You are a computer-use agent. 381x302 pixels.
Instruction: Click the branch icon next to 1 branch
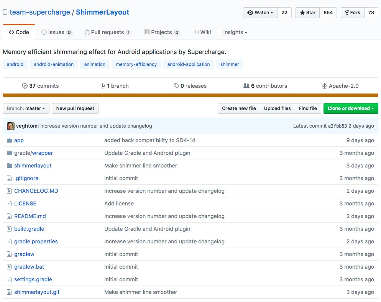coord(103,86)
